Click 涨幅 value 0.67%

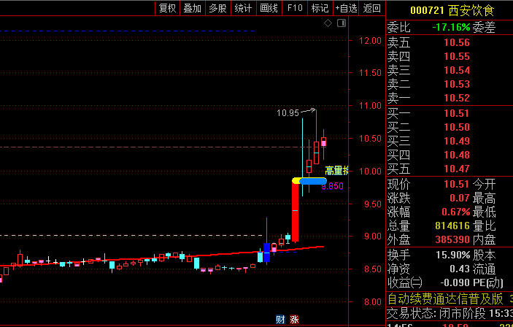point(456,212)
